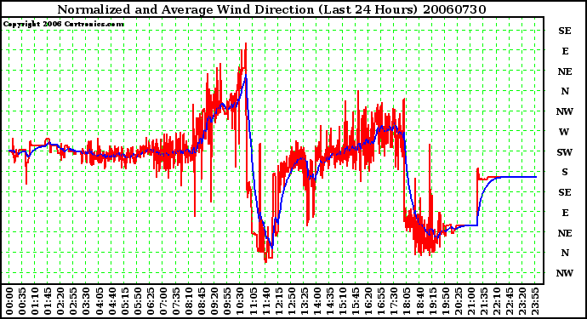Click the 11:05 time label
This screenshot has width=587, height=319.
tap(253, 301)
